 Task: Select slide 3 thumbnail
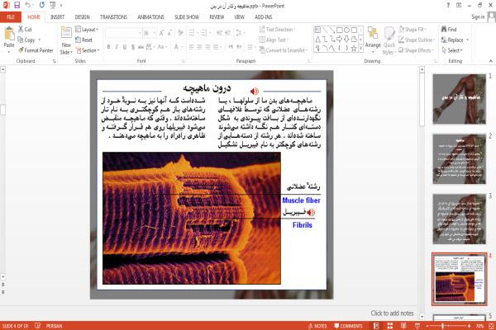[459, 219]
